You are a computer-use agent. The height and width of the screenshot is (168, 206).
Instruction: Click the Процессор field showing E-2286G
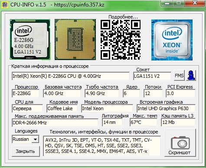pyautogui.click(x=26, y=94)
